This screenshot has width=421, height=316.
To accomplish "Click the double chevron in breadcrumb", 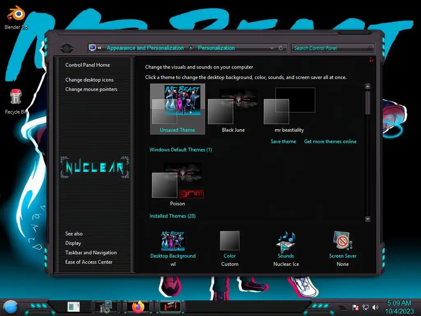I will 99,48.
